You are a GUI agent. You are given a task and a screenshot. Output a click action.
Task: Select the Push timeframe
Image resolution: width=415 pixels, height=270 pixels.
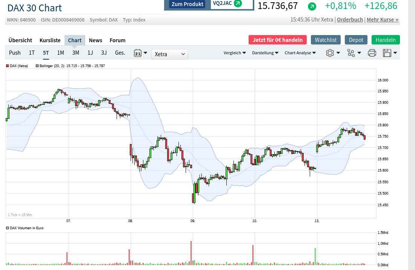(15, 53)
